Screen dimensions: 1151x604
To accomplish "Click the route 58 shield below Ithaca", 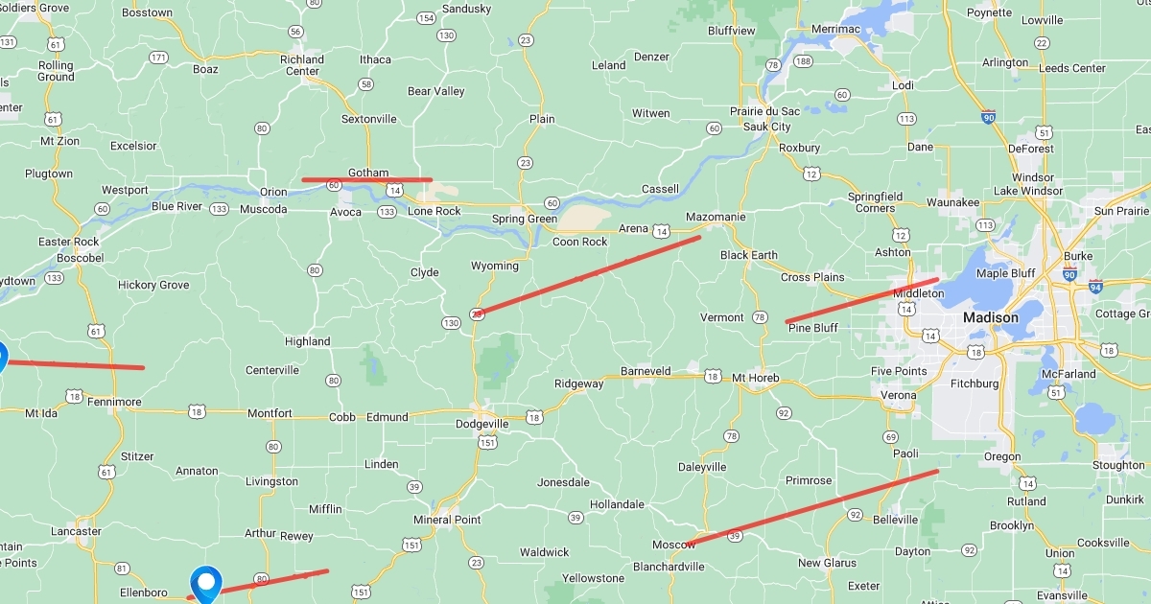I will [x=365, y=84].
